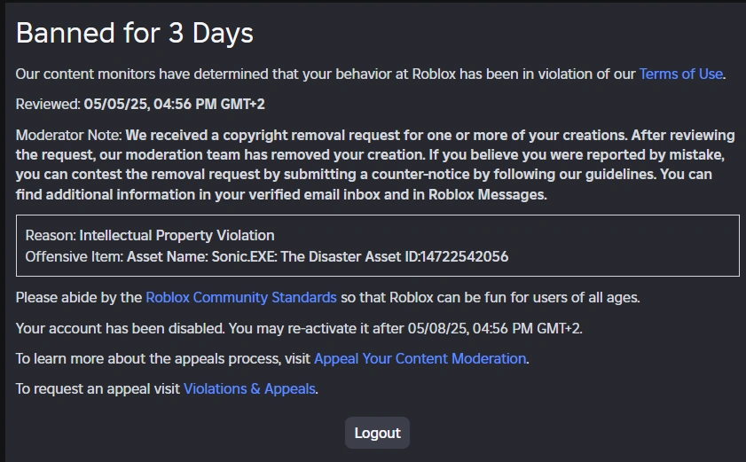Visit the Appeal Your Content Moderation link
The width and height of the screenshot is (746, 462).
(420, 358)
